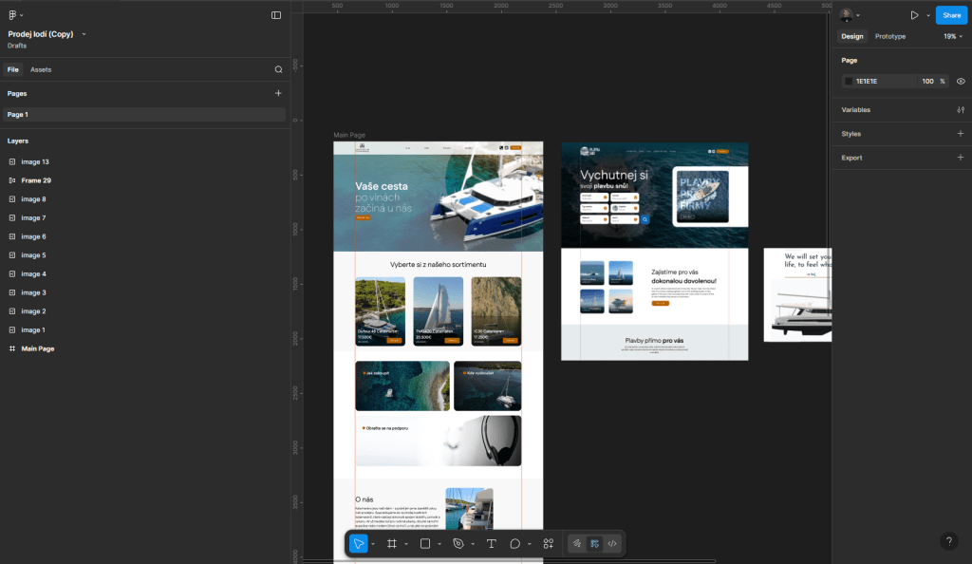
Task: Click the Main Page frame label on canvas
Action: click(349, 135)
